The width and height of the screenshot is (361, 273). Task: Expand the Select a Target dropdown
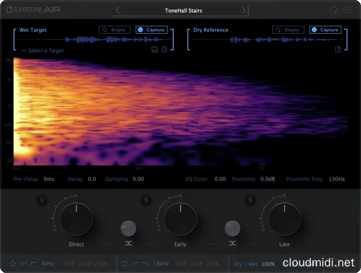[43, 51]
